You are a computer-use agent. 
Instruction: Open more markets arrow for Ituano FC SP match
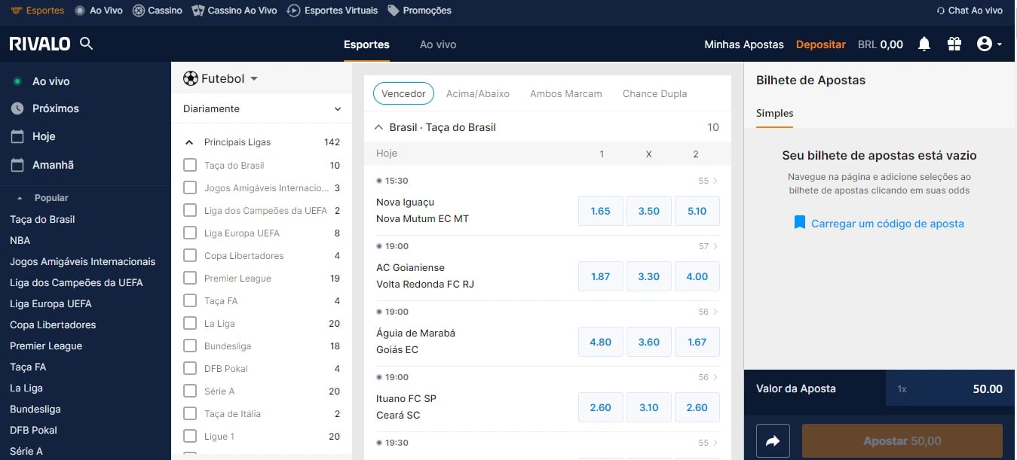tap(715, 377)
